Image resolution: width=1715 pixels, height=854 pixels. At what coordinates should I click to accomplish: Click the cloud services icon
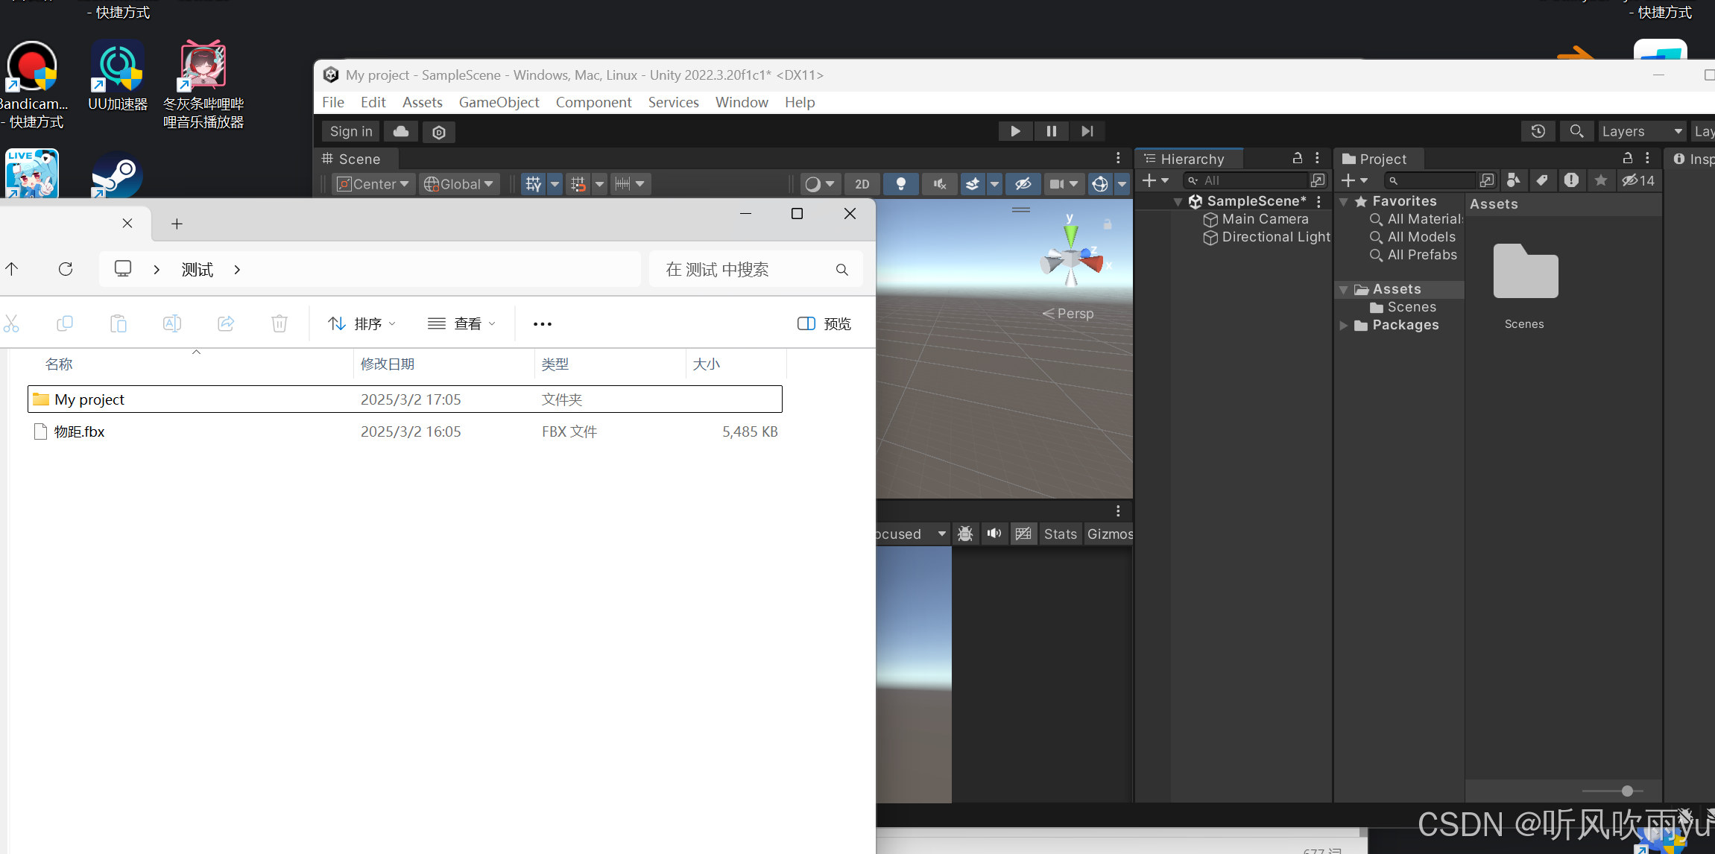(x=401, y=131)
